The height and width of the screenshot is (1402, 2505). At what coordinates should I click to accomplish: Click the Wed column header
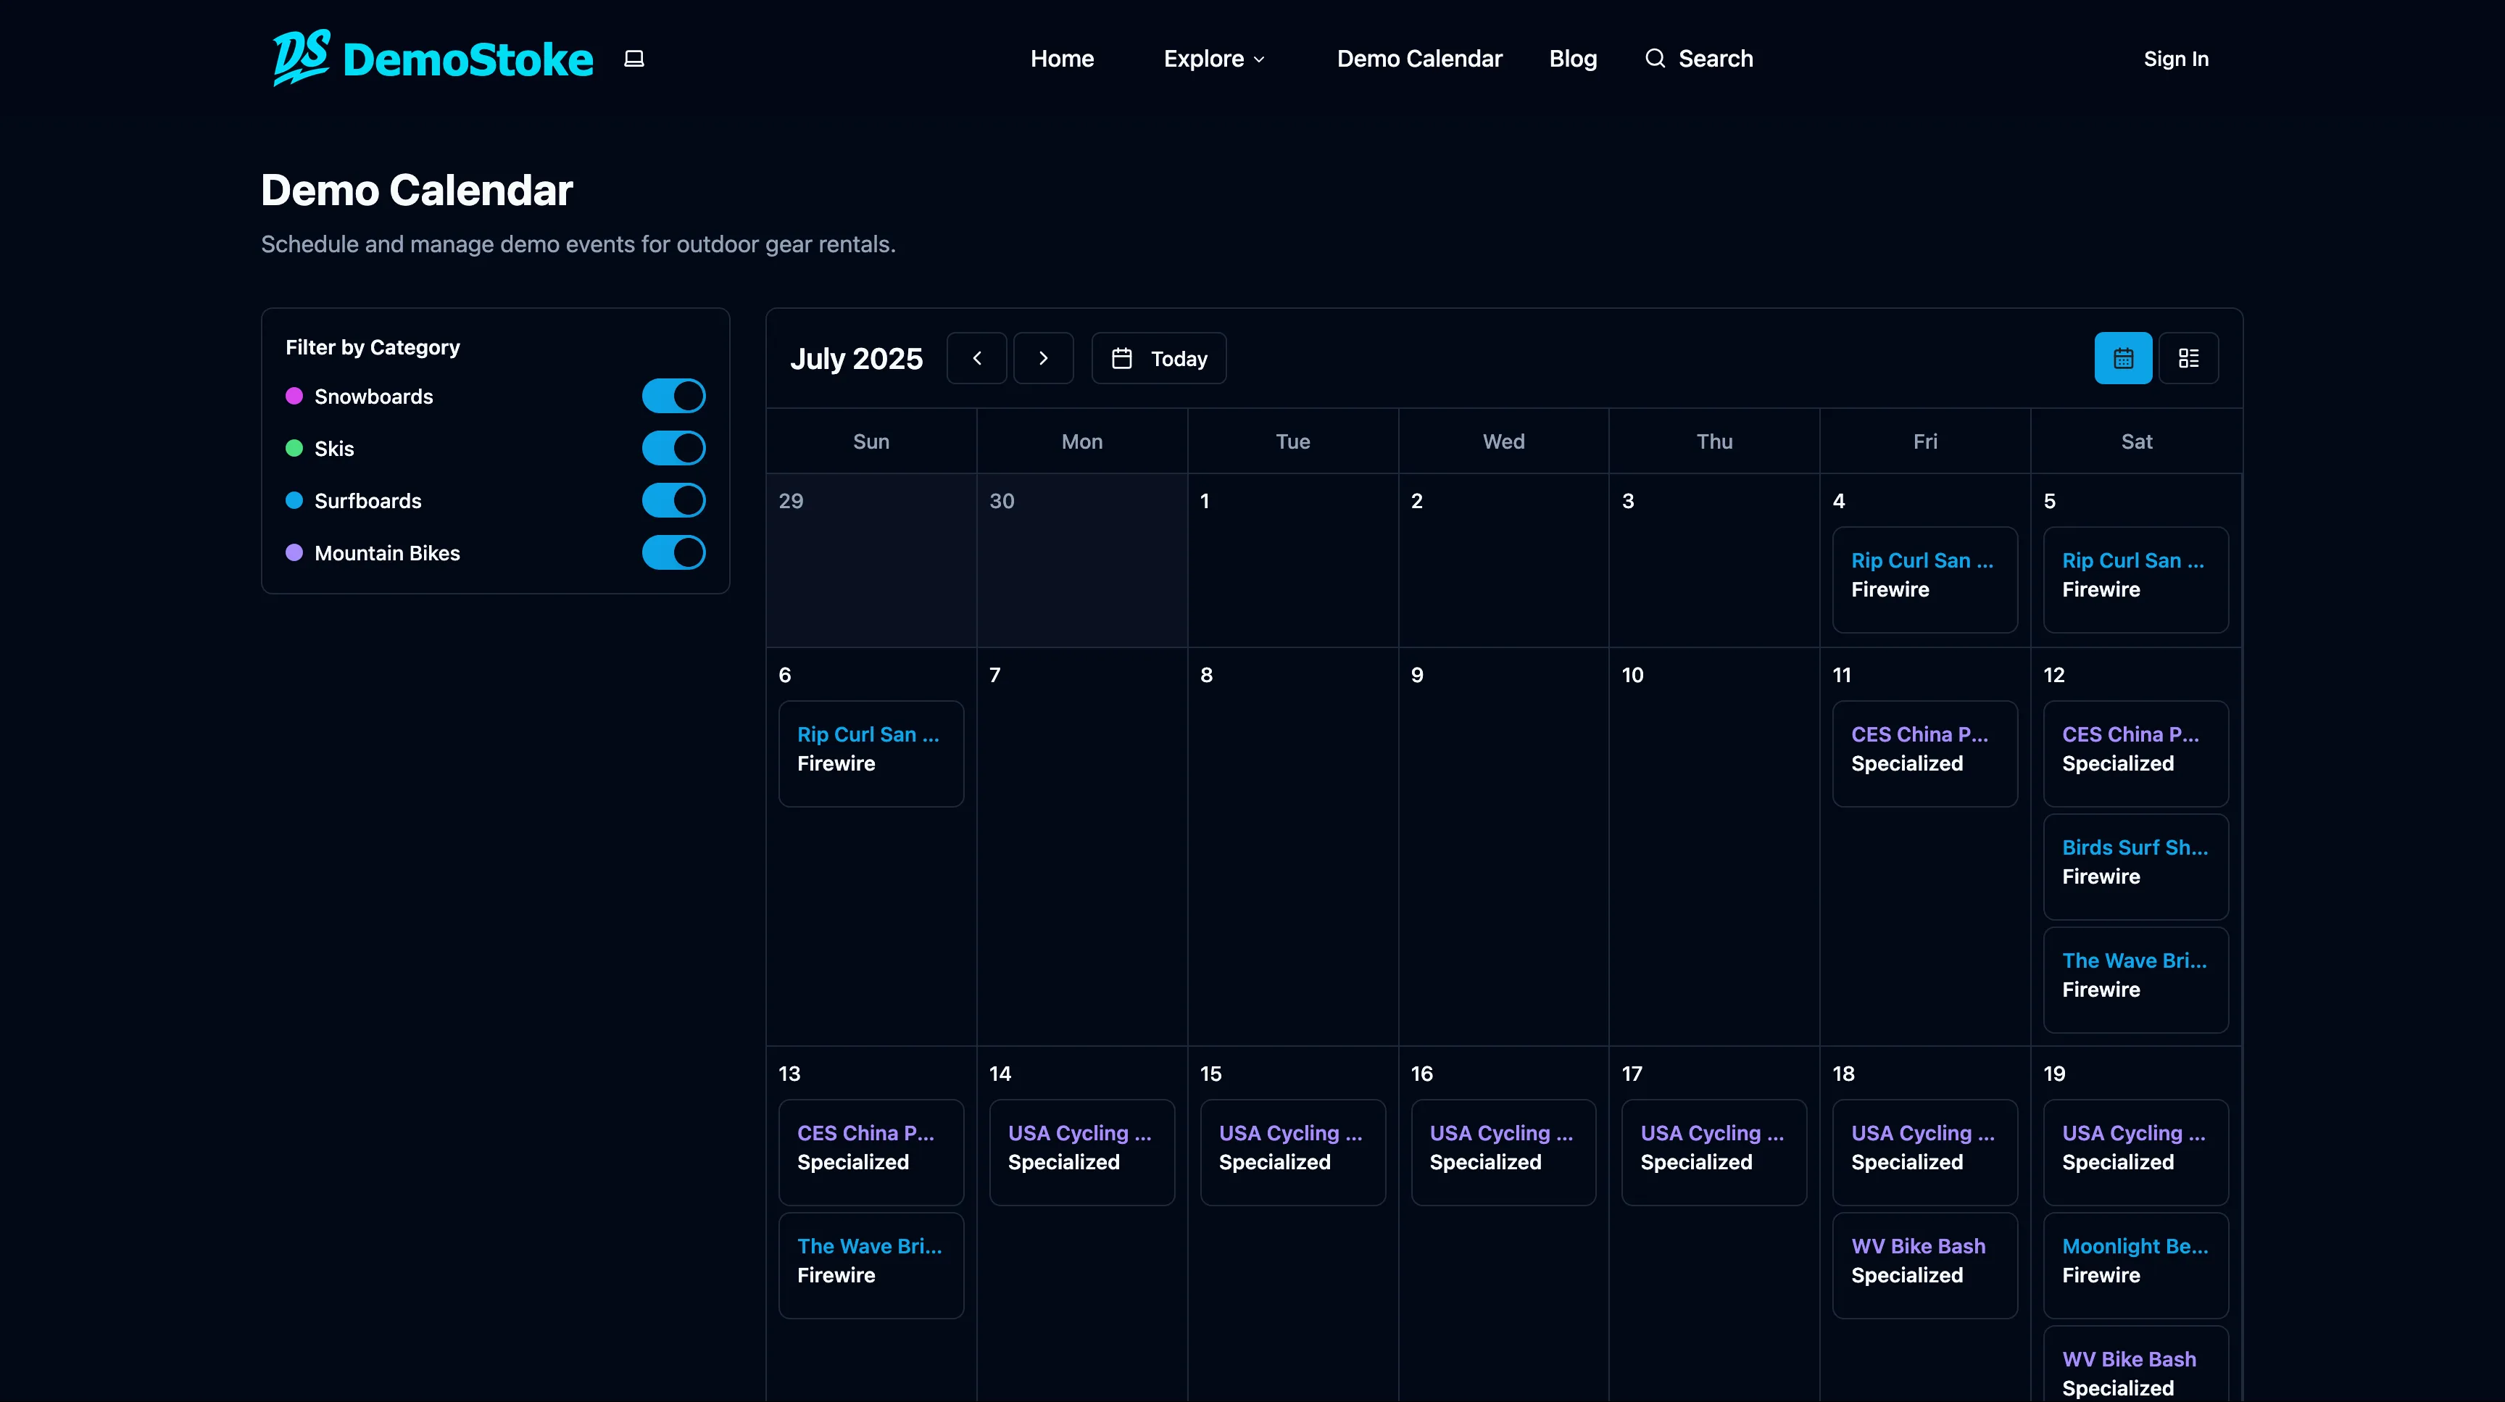pos(1503,441)
